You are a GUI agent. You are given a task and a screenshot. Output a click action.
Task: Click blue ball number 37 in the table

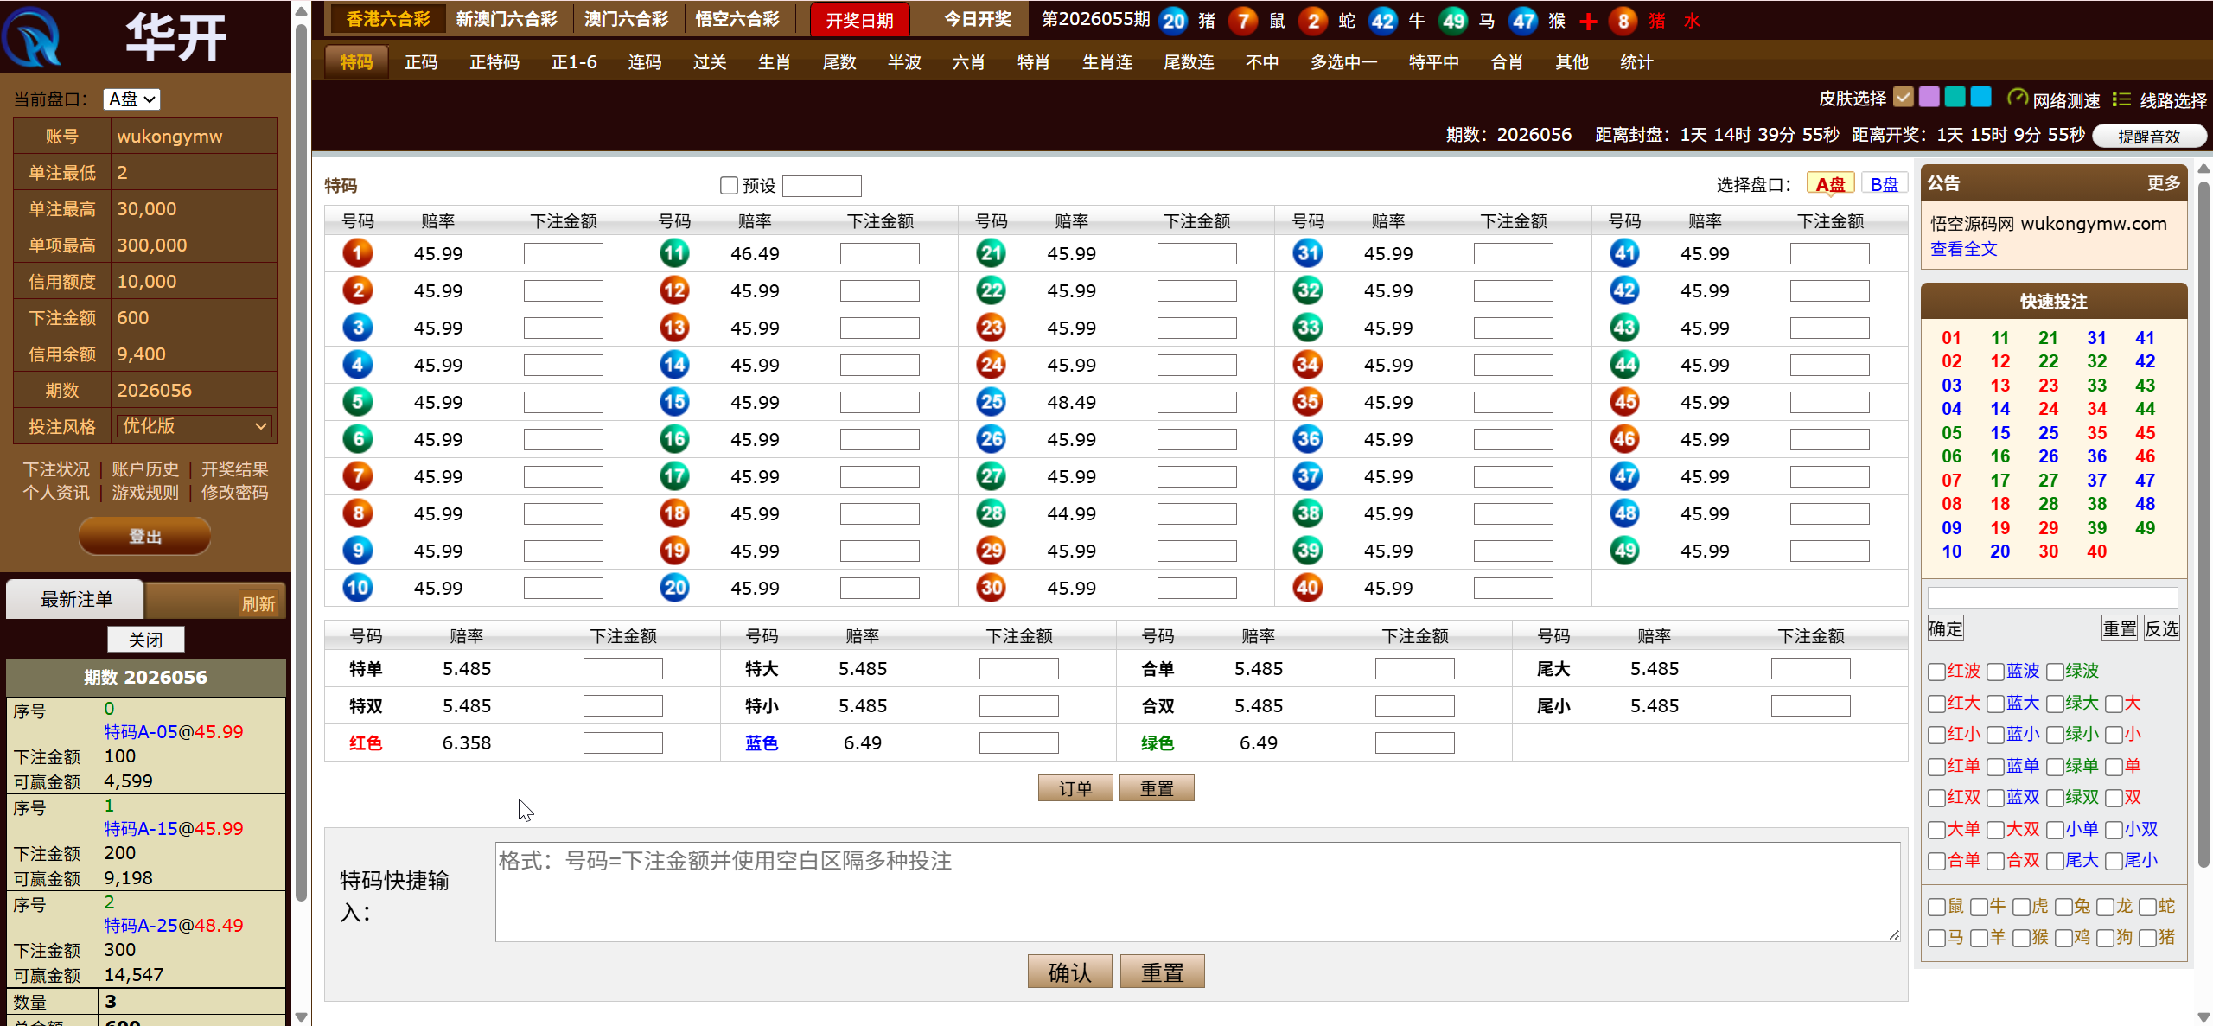click(x=1308, y=476)
